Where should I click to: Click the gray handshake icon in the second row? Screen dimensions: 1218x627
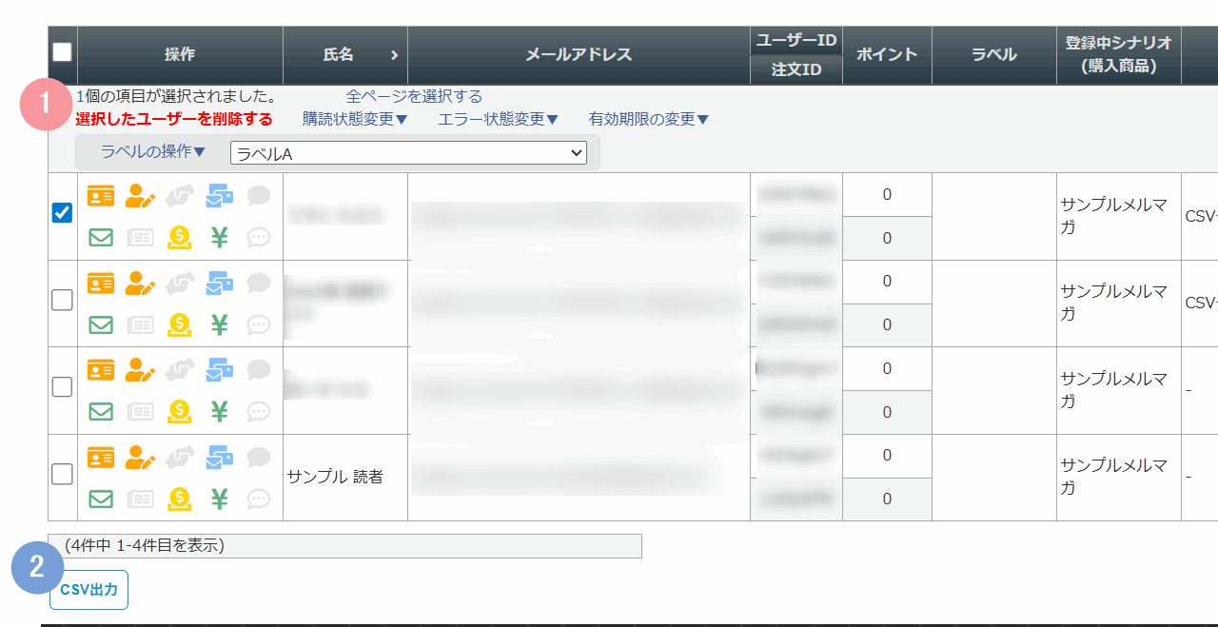pos(179,284)
